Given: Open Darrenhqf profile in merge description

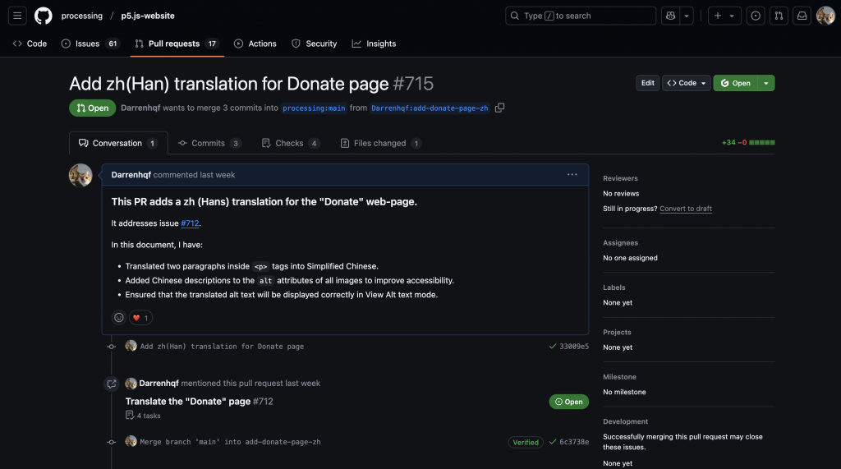Looking at the screenshot, I should [140, 108].
